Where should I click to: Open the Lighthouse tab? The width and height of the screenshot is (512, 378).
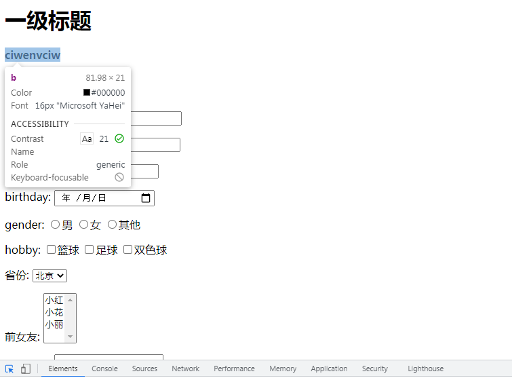coord(425,368)
